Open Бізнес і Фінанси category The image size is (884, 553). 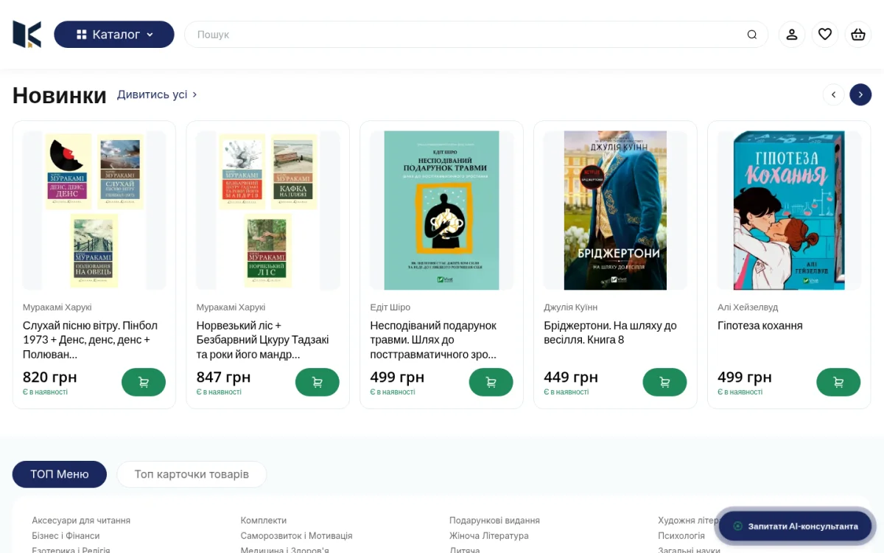[x=66, y=536]
